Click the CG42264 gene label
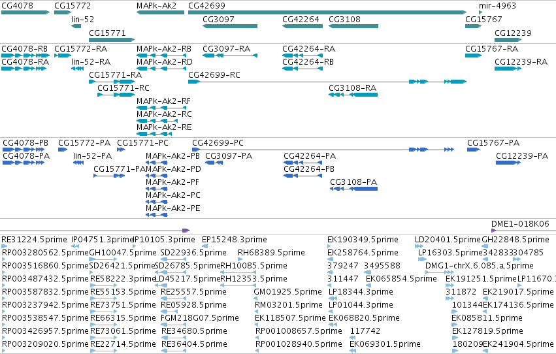Screen dimensions: 556x354 pyautogui.click(x=301, y=20)
